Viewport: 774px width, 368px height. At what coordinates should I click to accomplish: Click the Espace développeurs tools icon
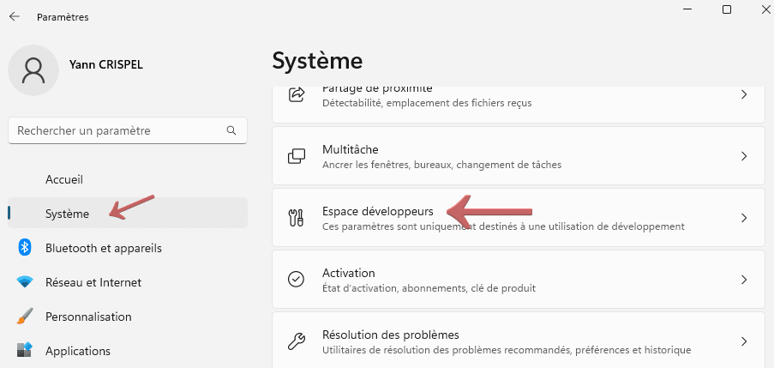[297, 218]
